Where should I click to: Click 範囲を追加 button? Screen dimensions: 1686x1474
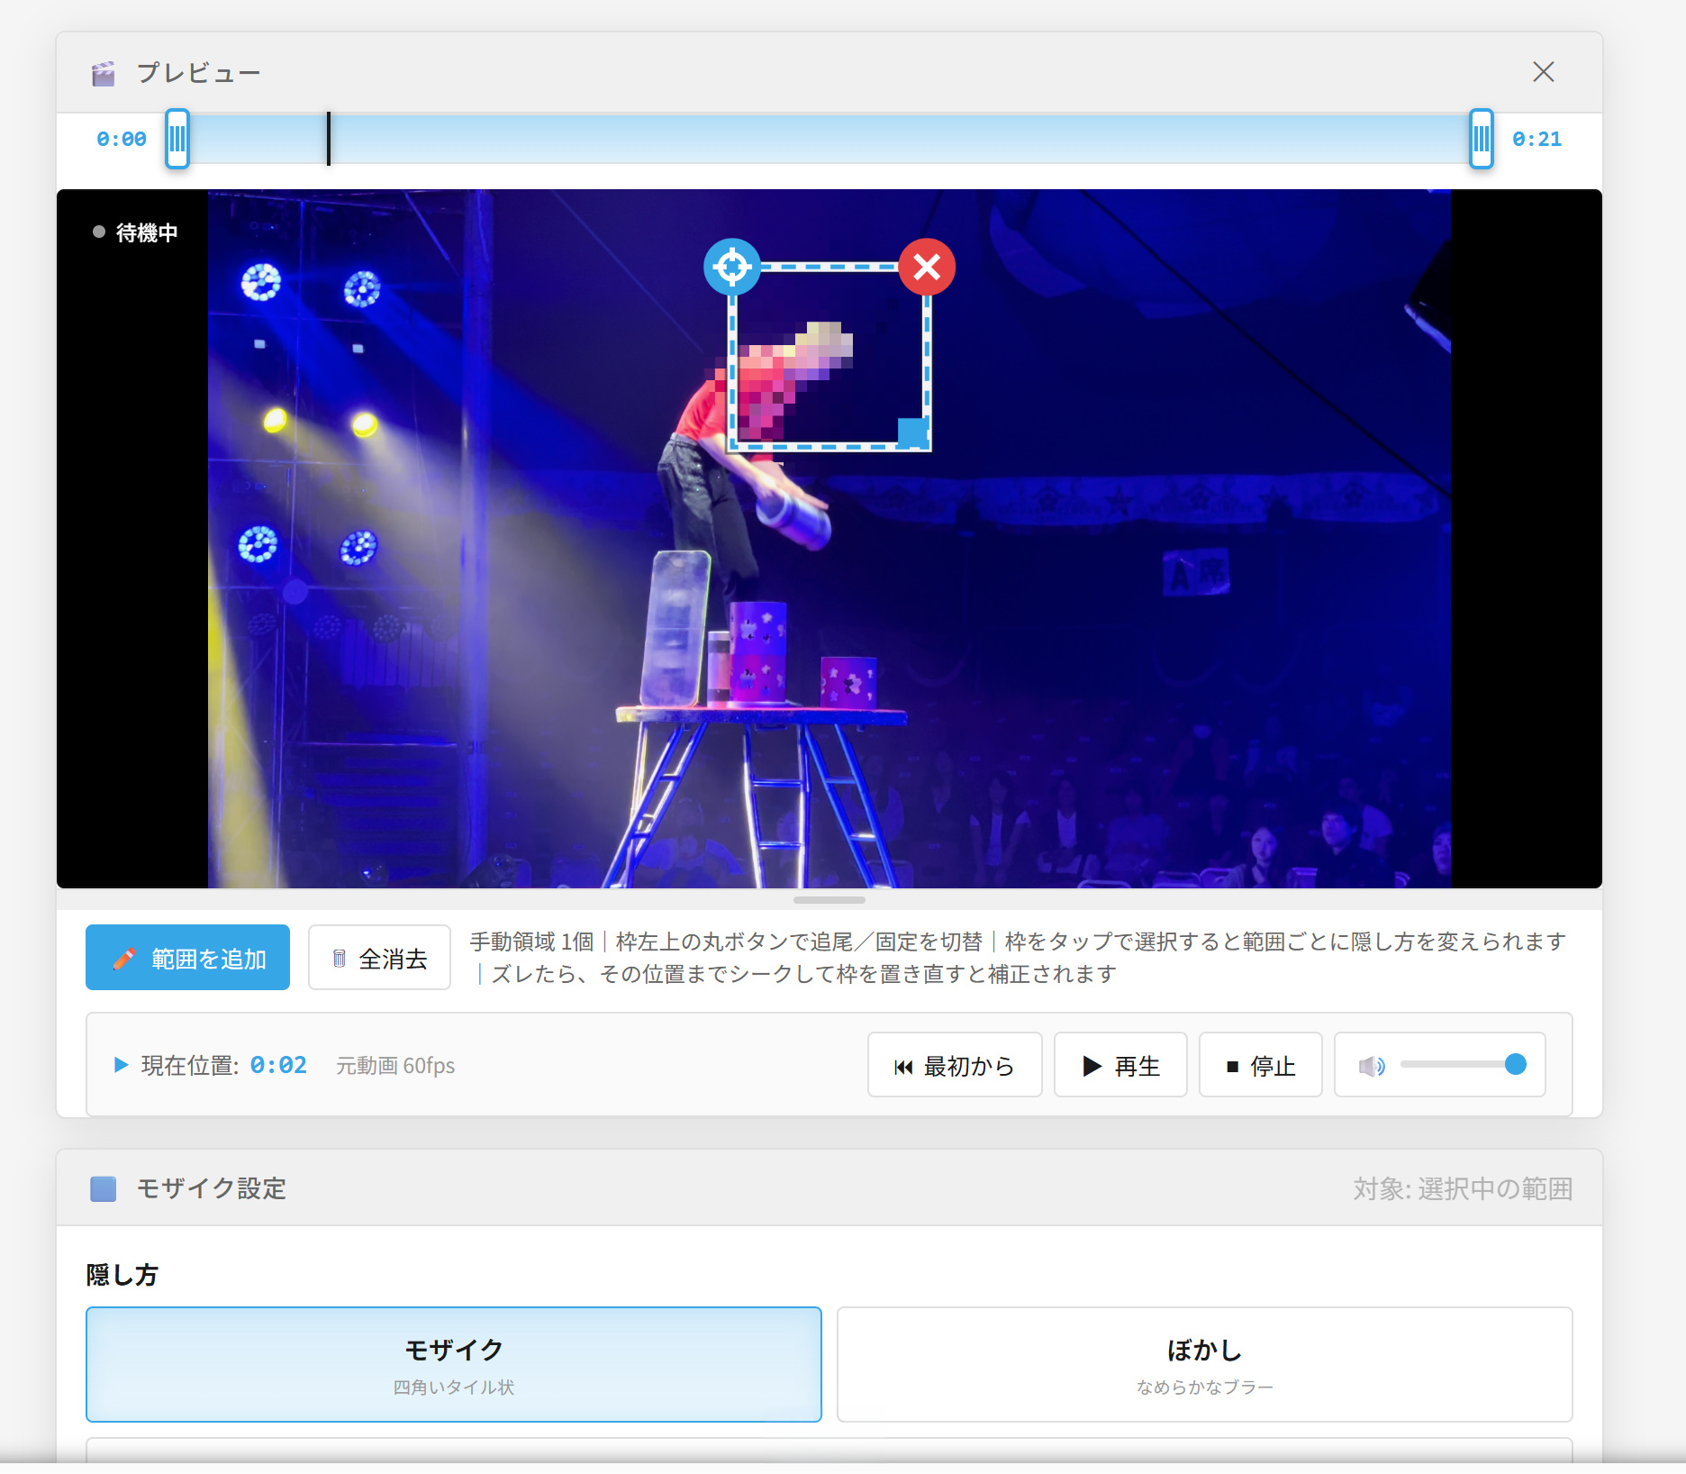tap(187, 958)
